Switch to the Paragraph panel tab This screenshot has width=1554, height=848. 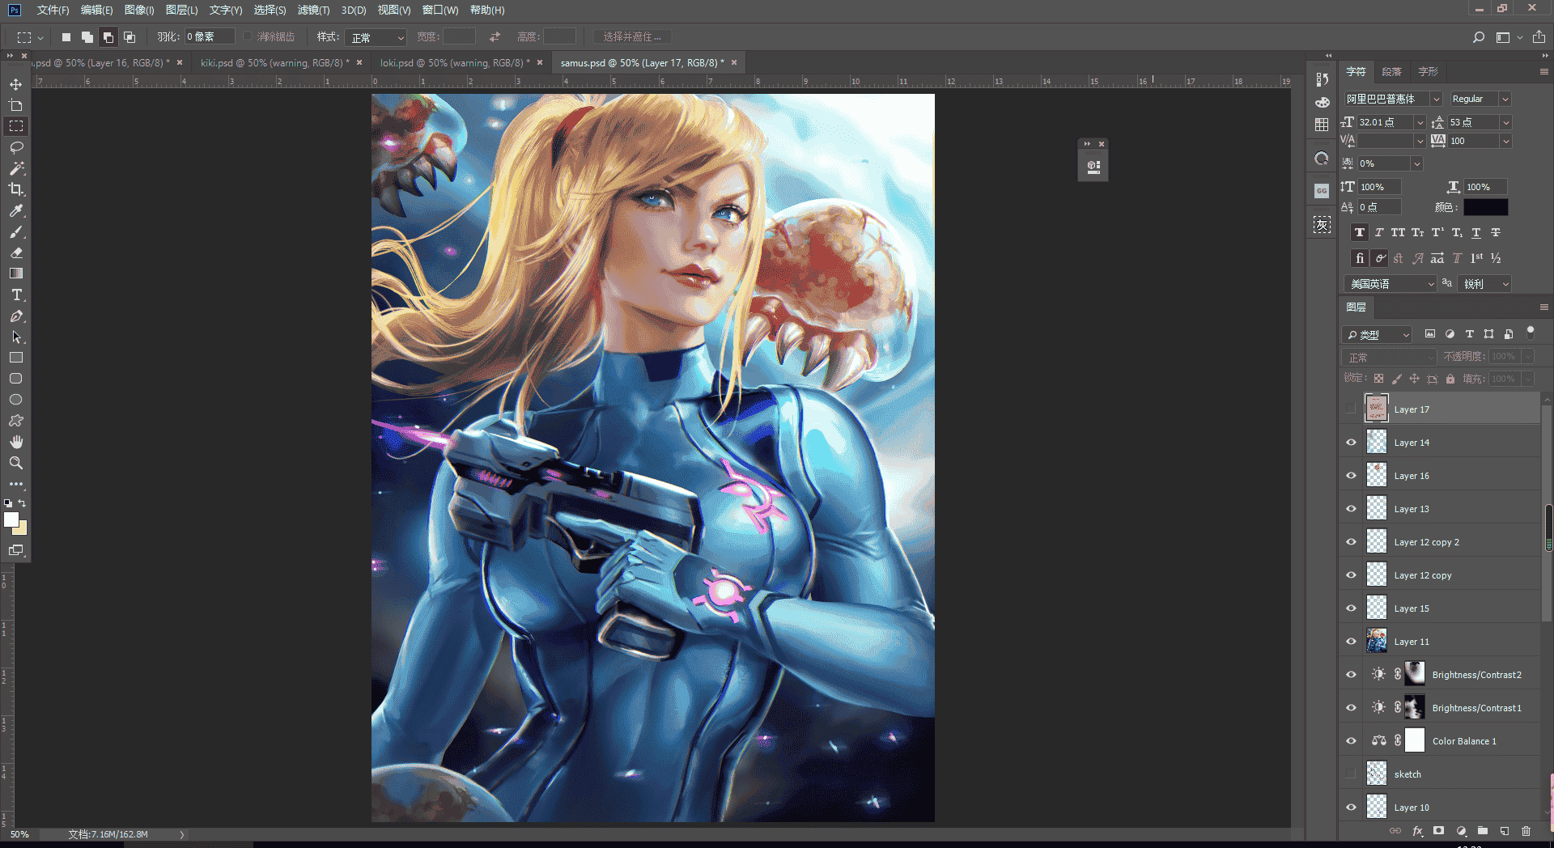(1391, 72)
